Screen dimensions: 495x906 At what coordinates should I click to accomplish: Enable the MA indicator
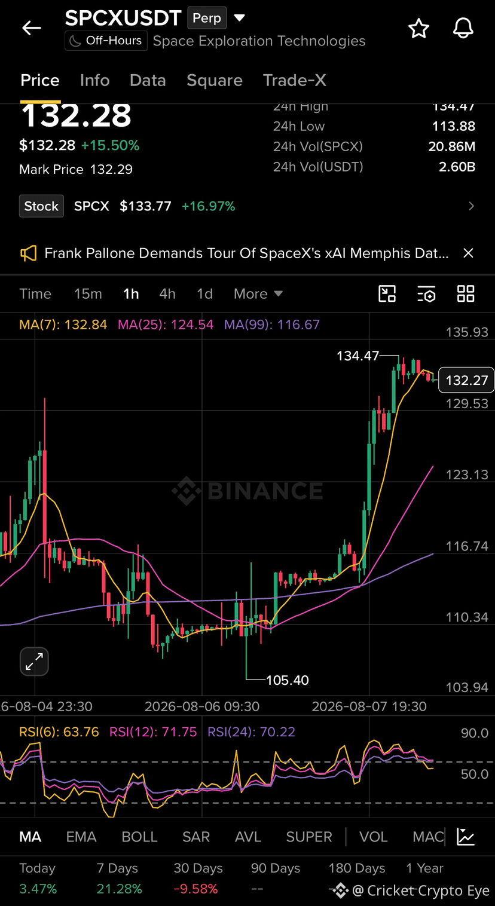[x=30, y=837]
